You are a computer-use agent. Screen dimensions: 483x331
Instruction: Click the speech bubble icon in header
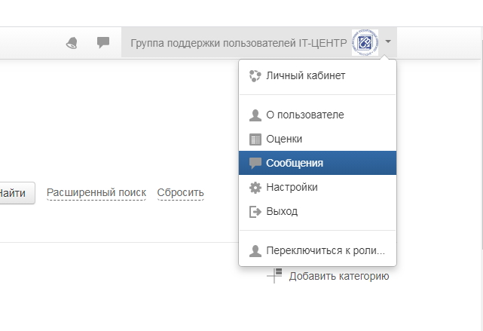pos(103,43)
